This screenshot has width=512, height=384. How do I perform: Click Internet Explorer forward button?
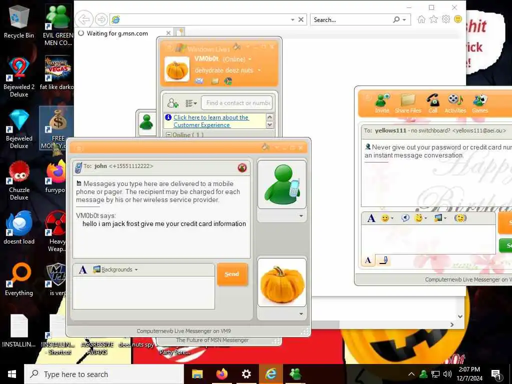(101, 19)
